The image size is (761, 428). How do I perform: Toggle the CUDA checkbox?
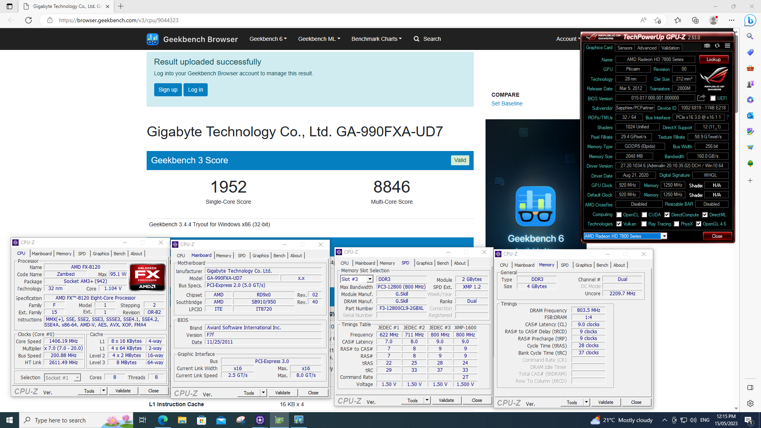pyautogui.click(x=644, y=215)
